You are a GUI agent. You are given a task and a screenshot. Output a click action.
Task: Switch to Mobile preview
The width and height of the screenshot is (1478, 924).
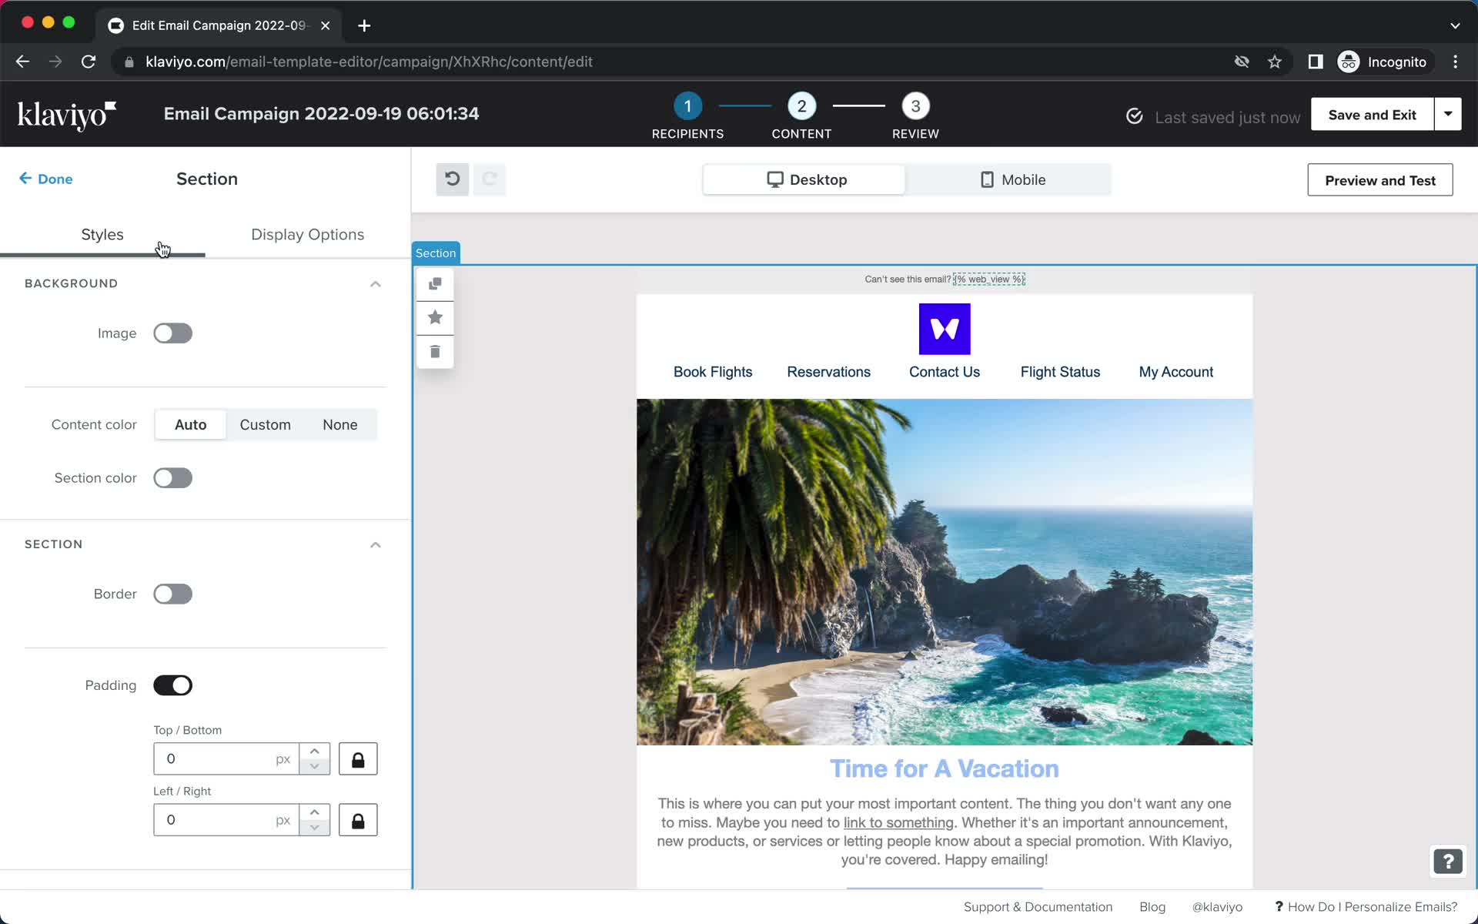coord(1012,179)
